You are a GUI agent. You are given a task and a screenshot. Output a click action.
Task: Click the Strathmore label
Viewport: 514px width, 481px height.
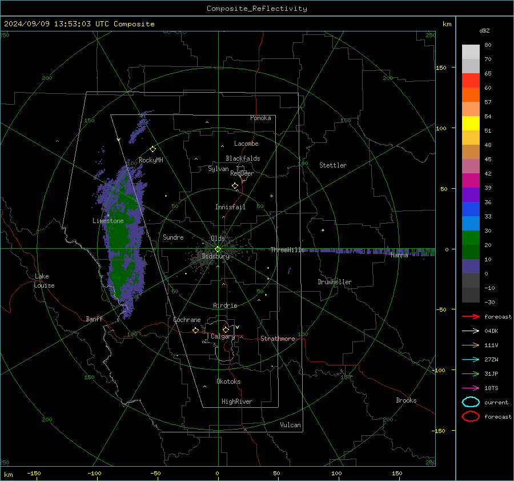[x=278, y=339]
